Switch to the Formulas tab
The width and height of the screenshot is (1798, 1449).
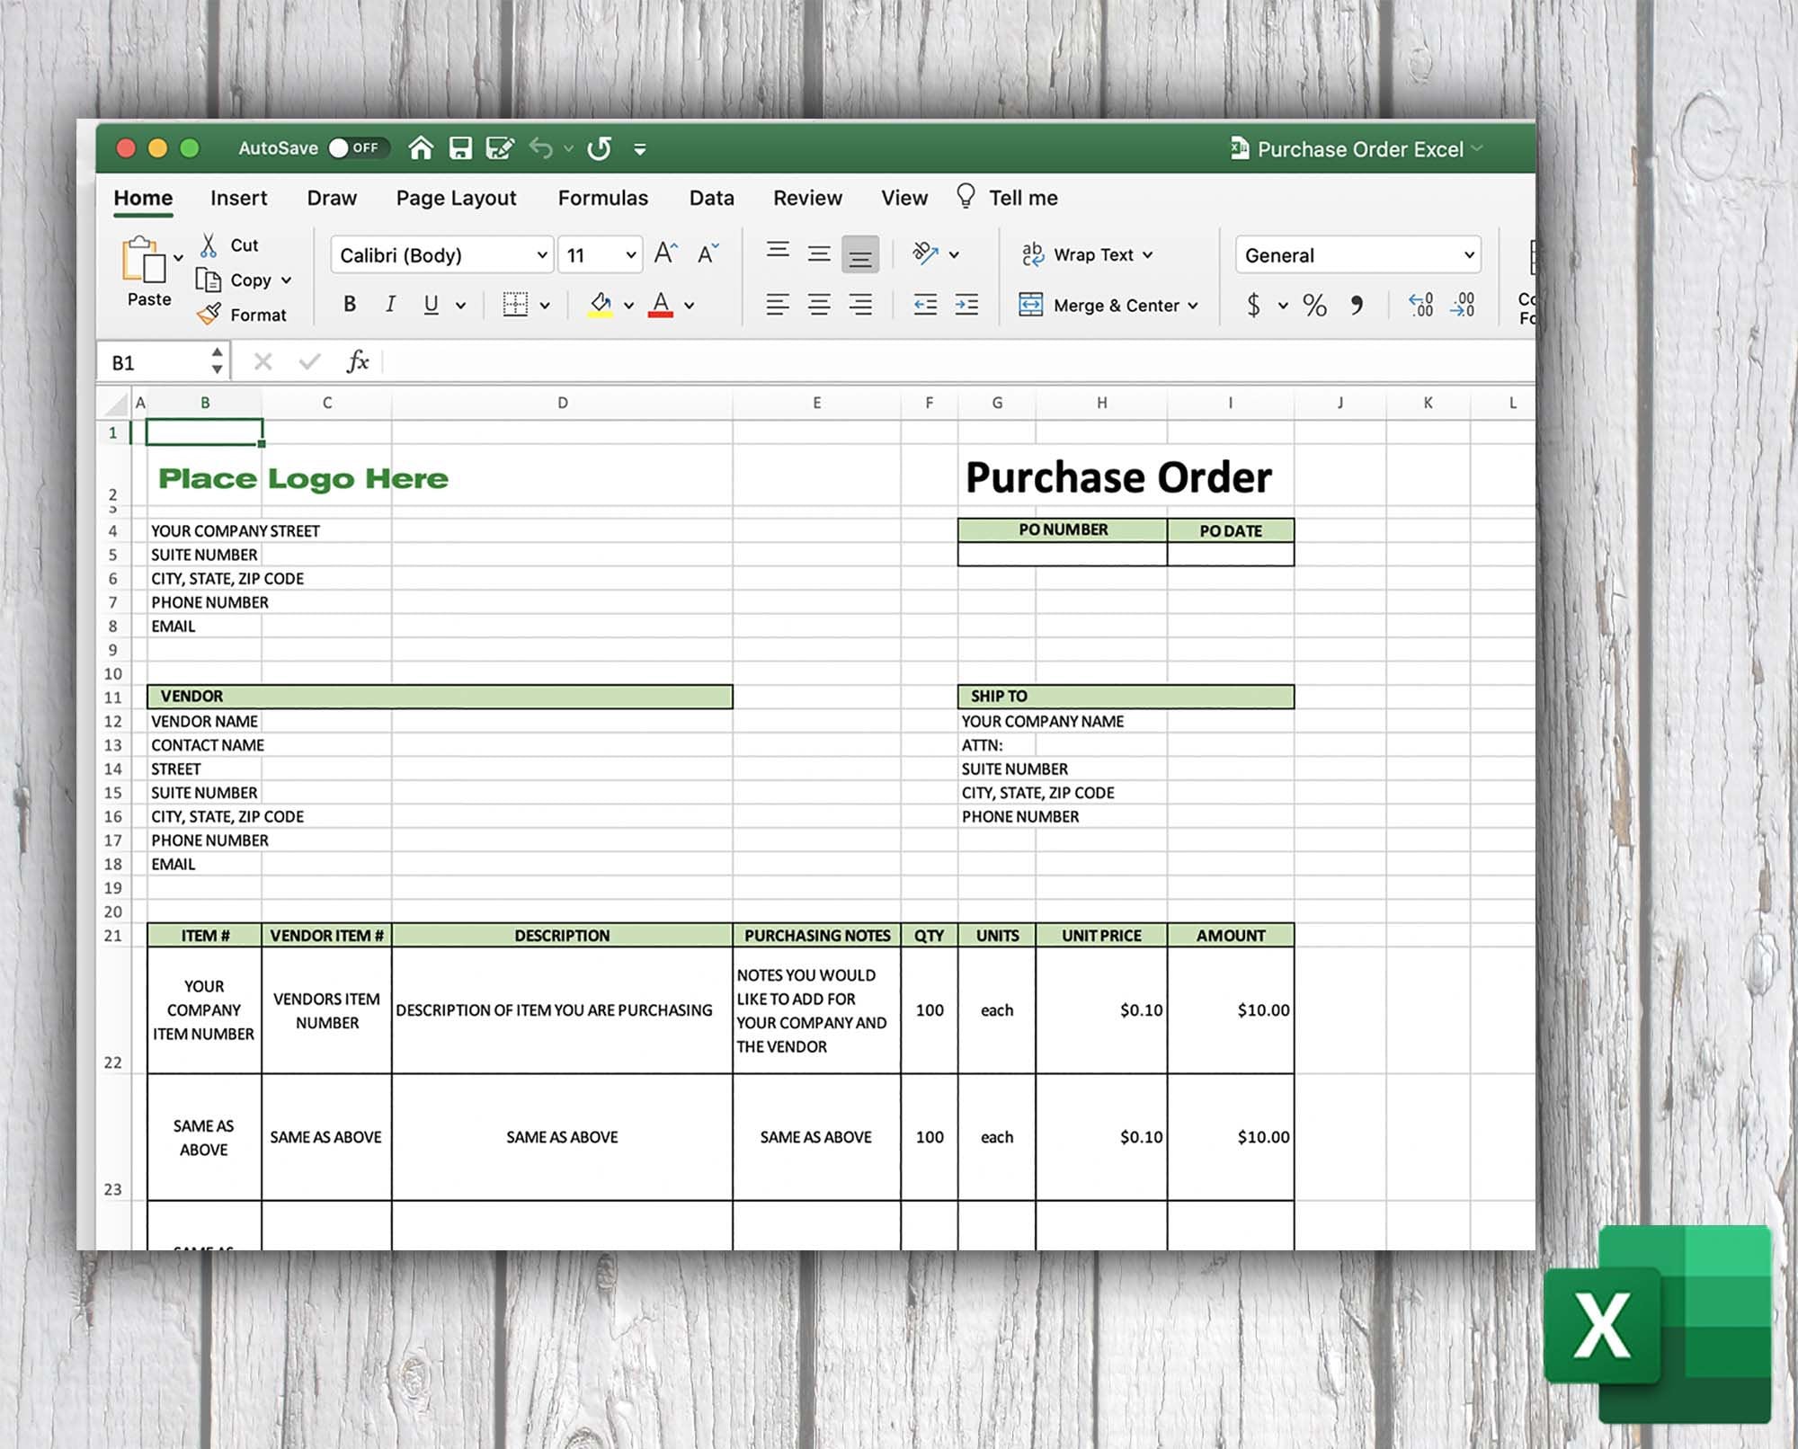coord(602,198)
